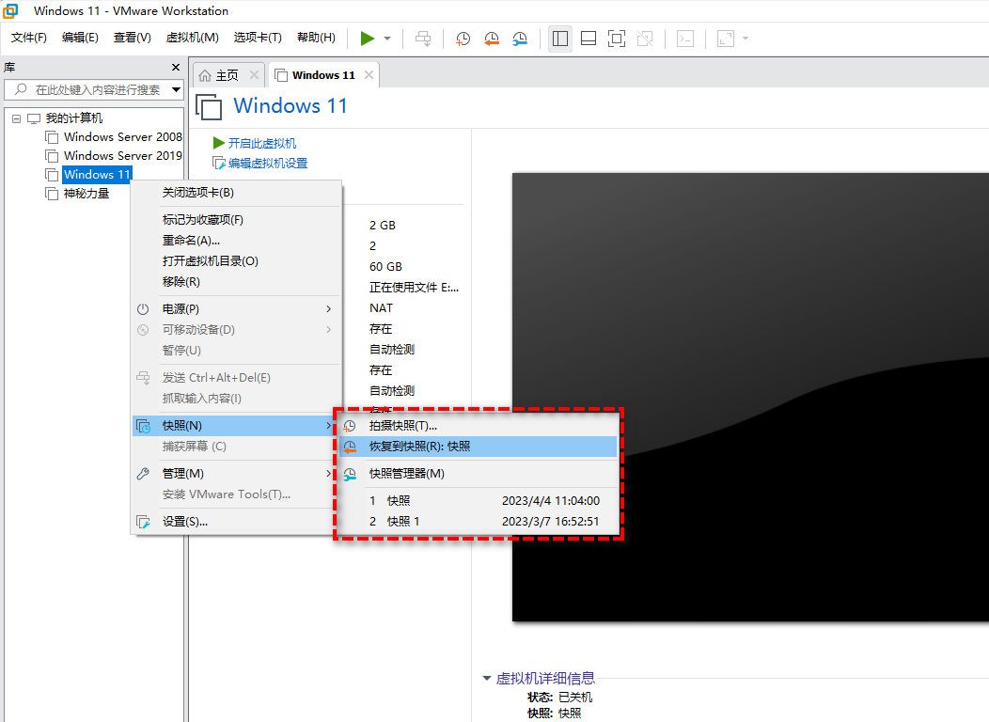Choose 打开虚拟机目录(O) from the context menu
The height and width of the screenshot is (722, 989).
click(236, 261)
